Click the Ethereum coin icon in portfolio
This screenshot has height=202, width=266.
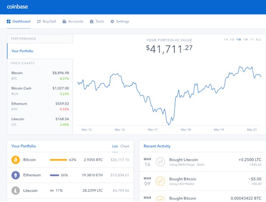coord(16,175)
